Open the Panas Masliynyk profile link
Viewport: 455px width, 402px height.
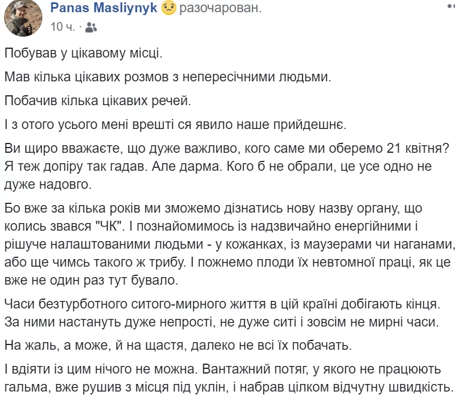click(104, 9)
